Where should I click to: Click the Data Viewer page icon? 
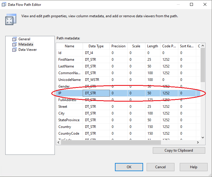coord(14,50)
